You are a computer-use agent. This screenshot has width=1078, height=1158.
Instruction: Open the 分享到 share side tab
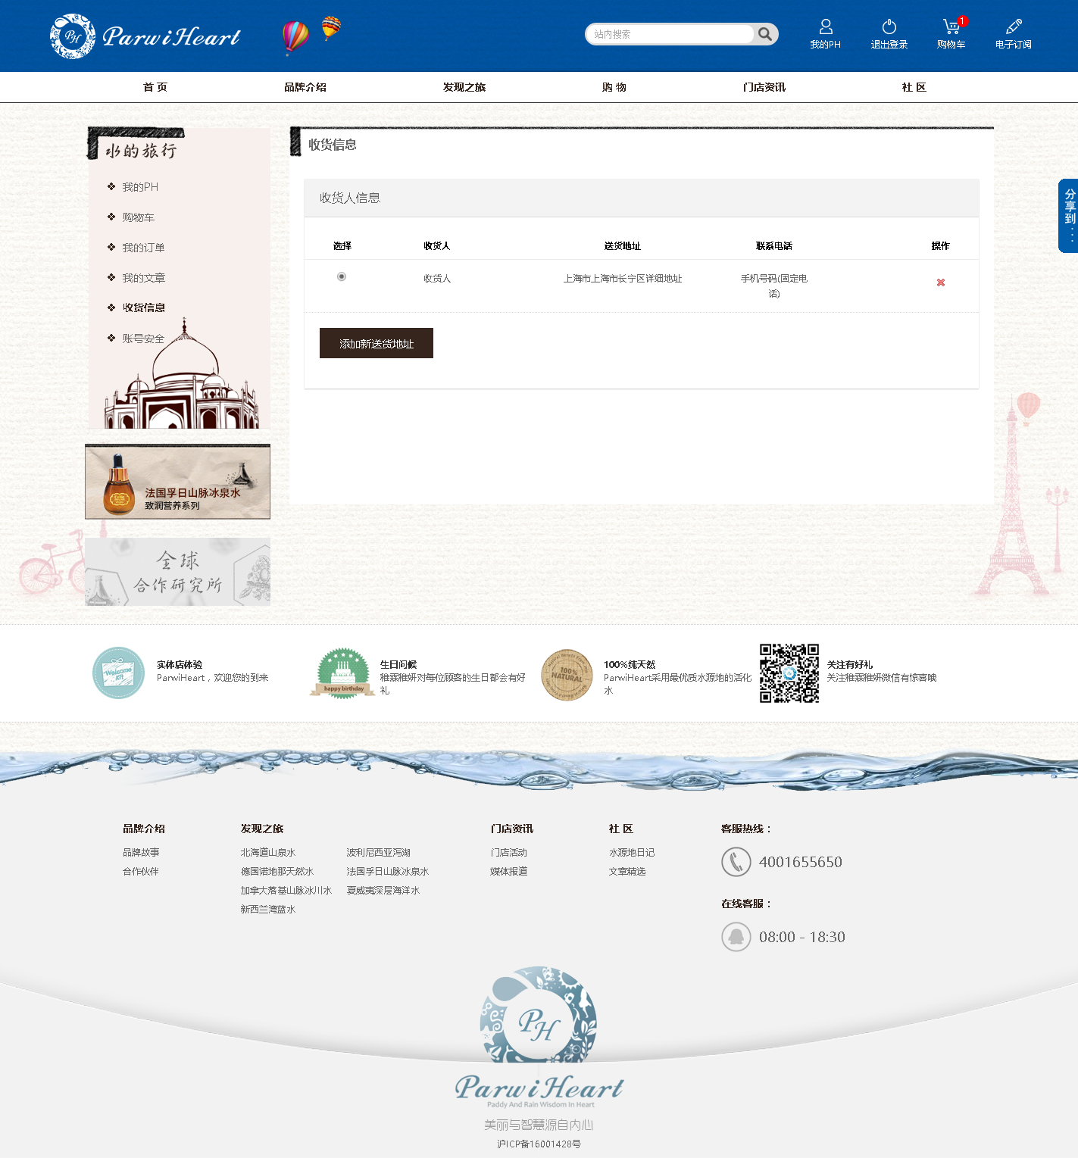pos(1069,216)
